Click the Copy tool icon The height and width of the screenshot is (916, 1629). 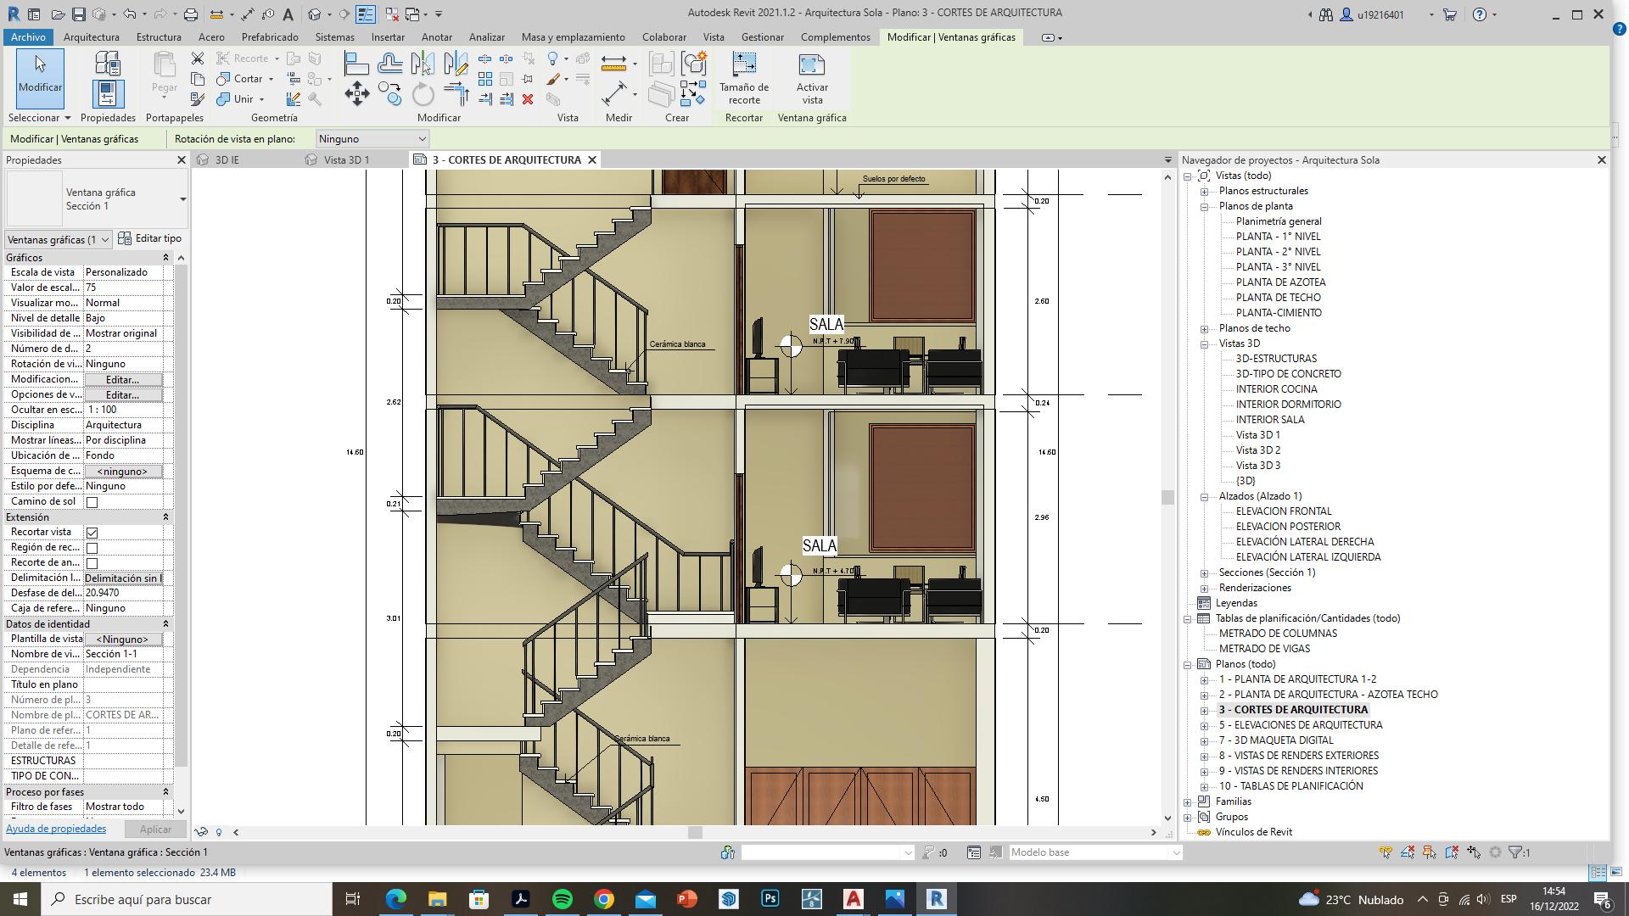[389, 93]
